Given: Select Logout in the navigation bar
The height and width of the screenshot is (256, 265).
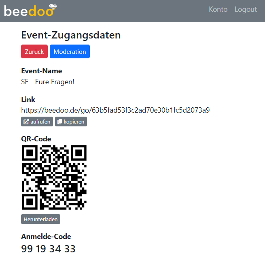Looking at the screenshot, I should [246, 9].
